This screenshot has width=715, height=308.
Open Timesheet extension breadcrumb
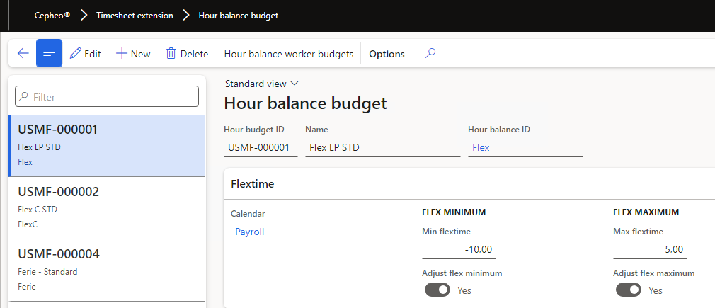click(134, 16)
